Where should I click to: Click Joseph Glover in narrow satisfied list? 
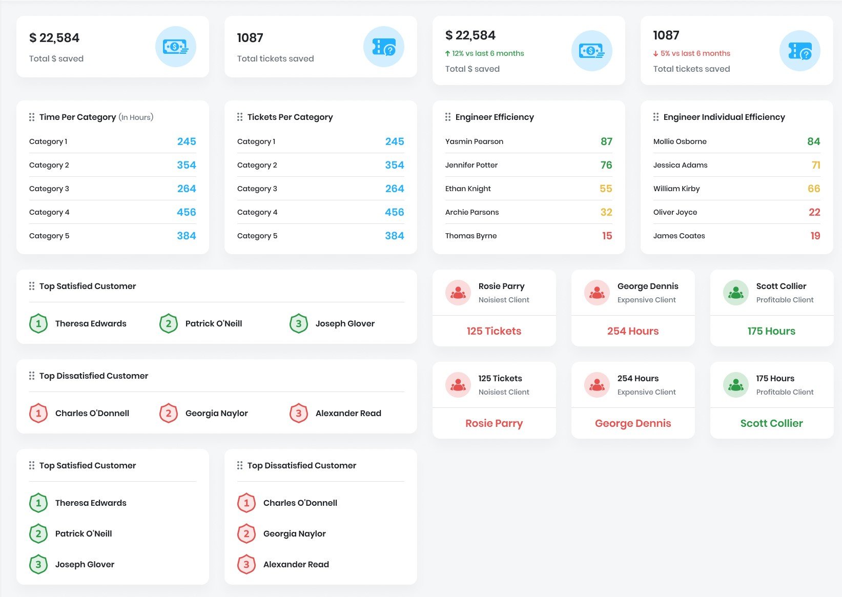tap(85, 564)
